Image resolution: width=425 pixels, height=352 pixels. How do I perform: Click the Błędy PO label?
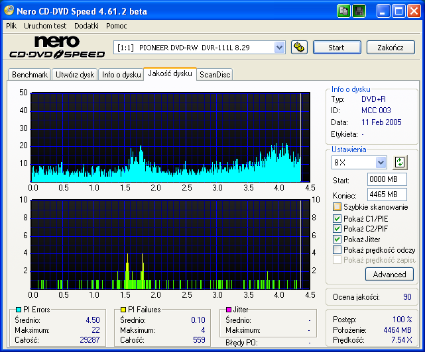tap(241, 343)
